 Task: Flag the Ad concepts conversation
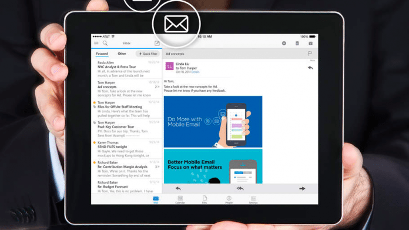click(310, 54)
